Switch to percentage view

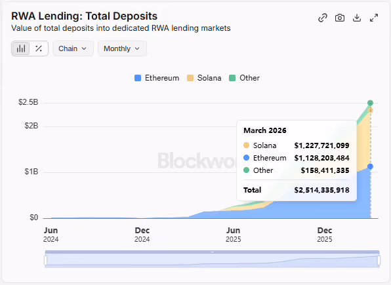tap(39, 48)
